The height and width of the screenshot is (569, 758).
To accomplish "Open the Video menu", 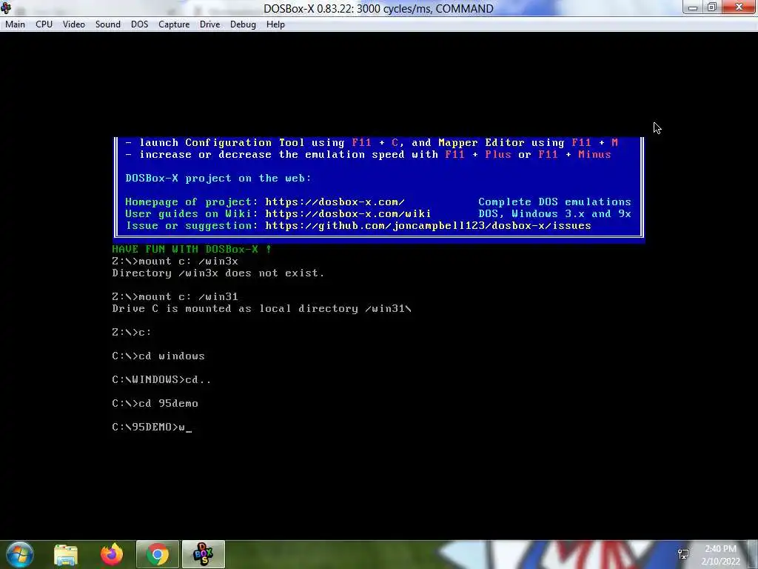I will coord(73,24).
